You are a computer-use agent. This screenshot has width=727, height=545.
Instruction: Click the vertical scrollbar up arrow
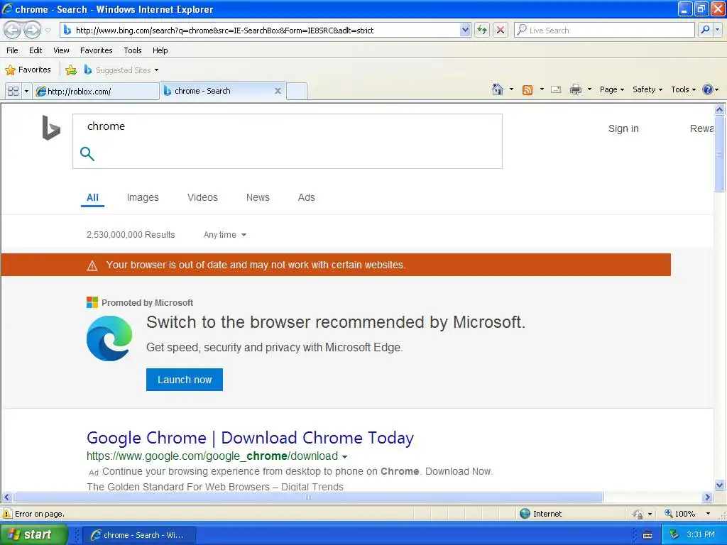(720, 110)
